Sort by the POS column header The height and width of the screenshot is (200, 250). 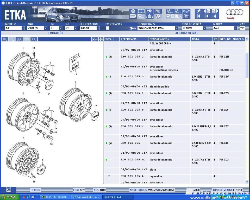[x=109, y=39]
